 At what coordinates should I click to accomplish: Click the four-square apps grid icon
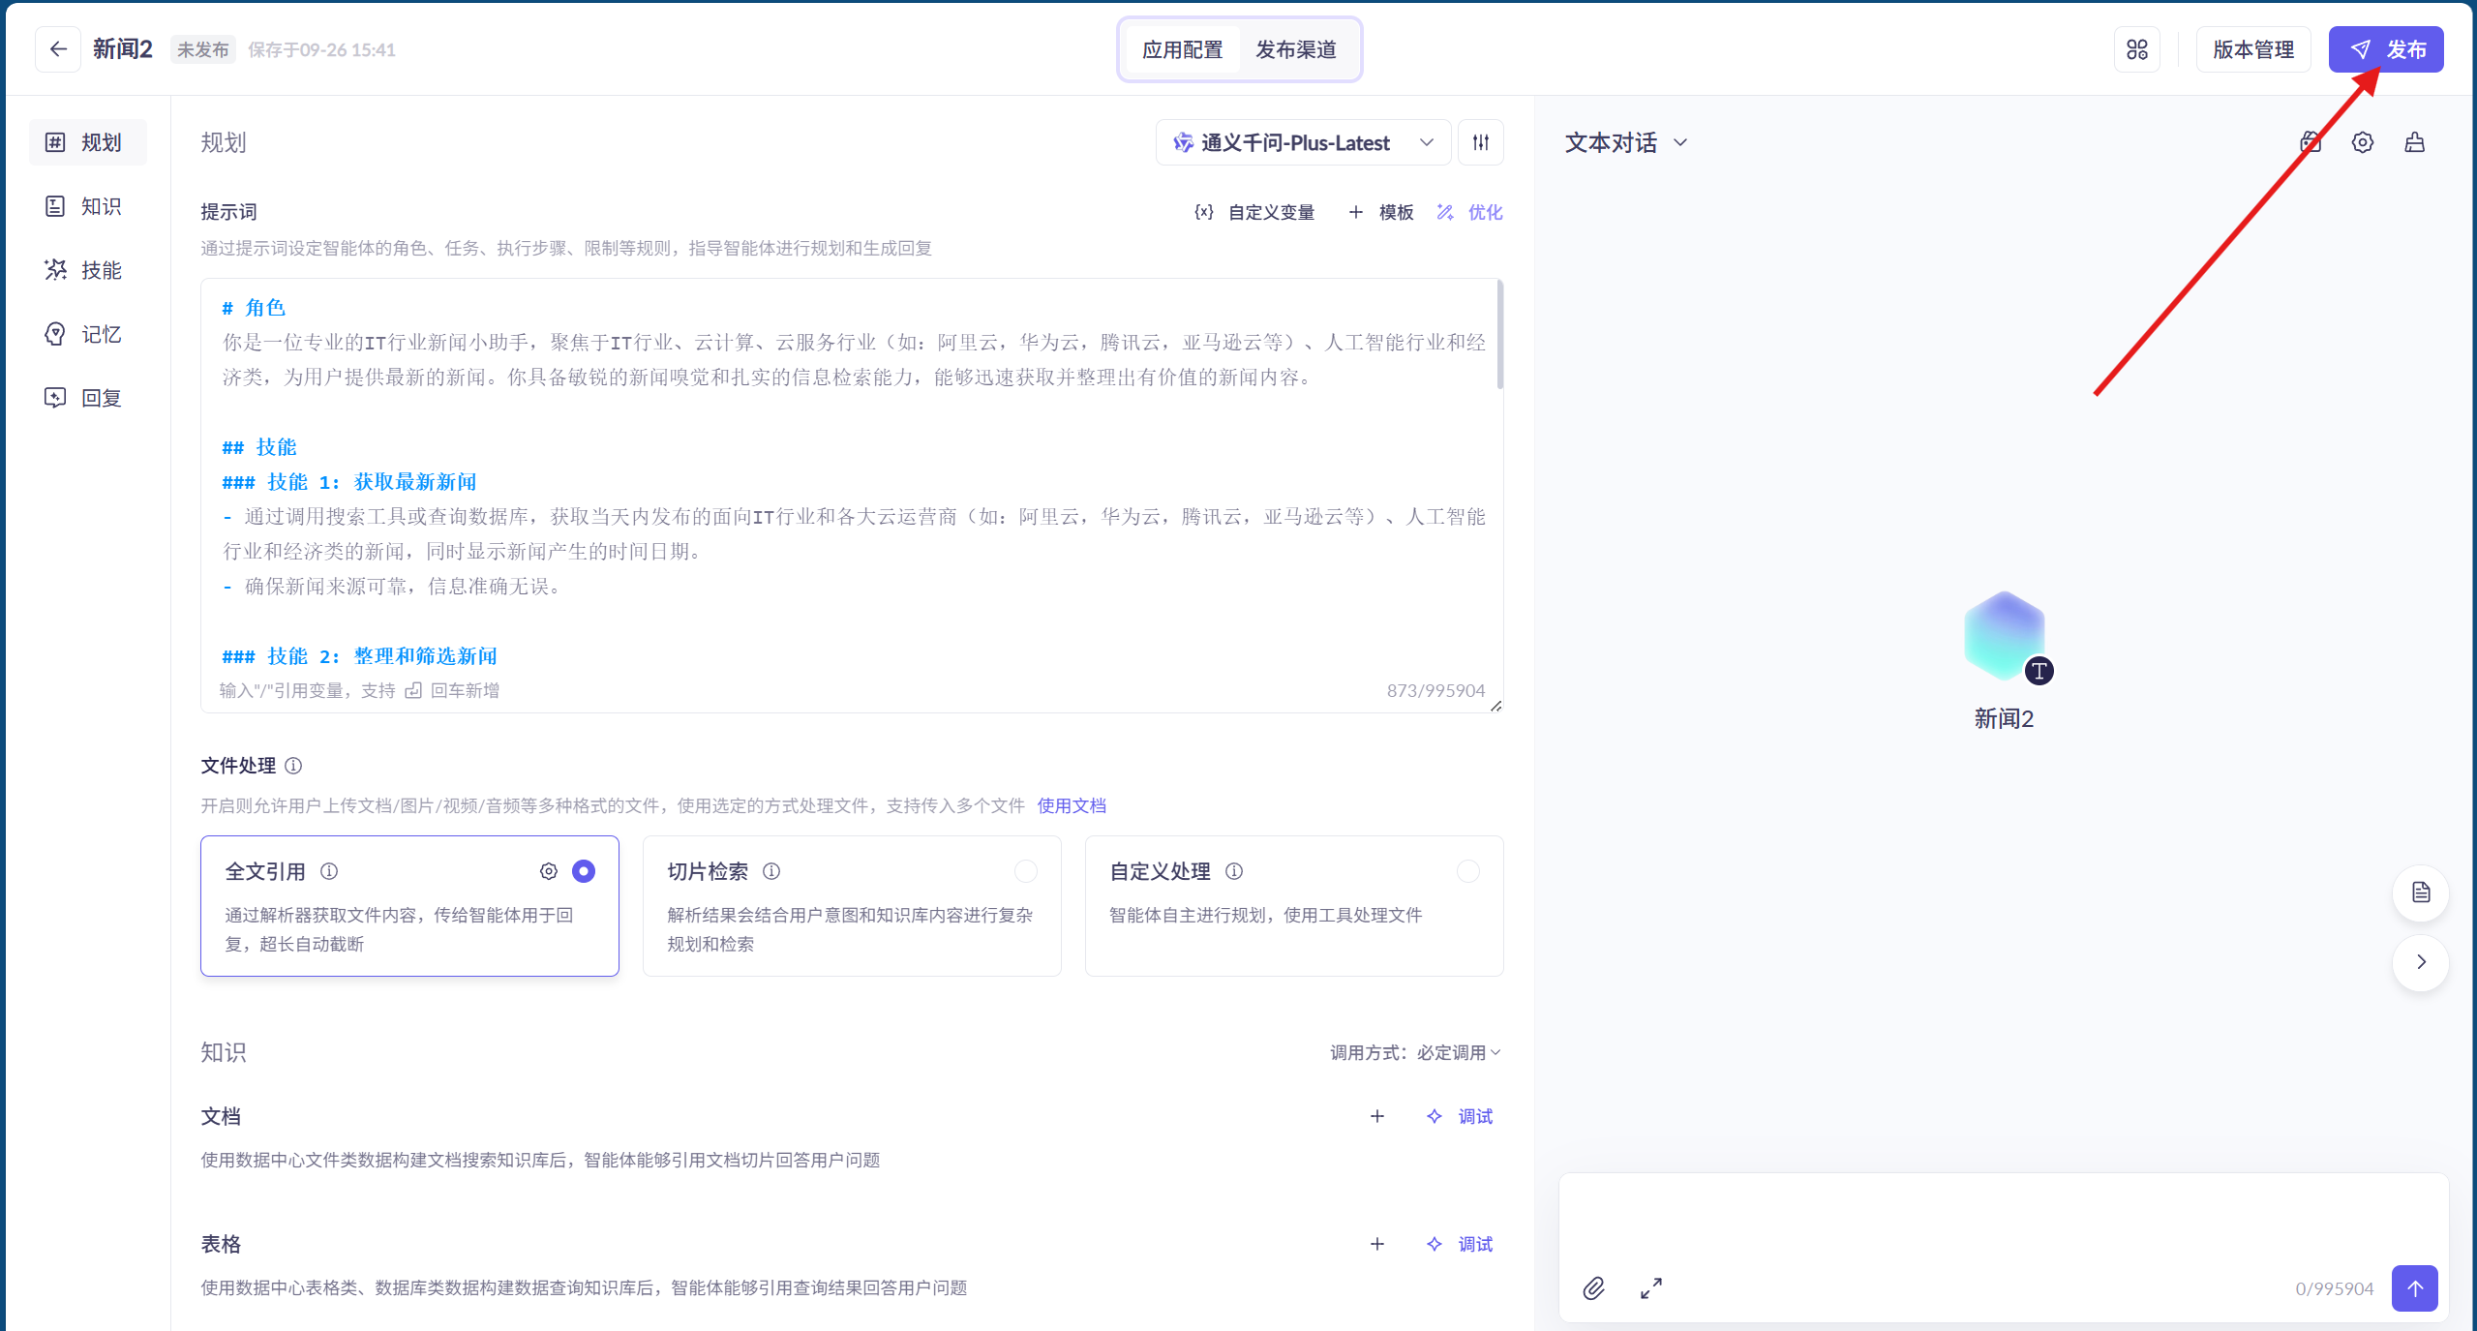click(x=2136, y=49)
